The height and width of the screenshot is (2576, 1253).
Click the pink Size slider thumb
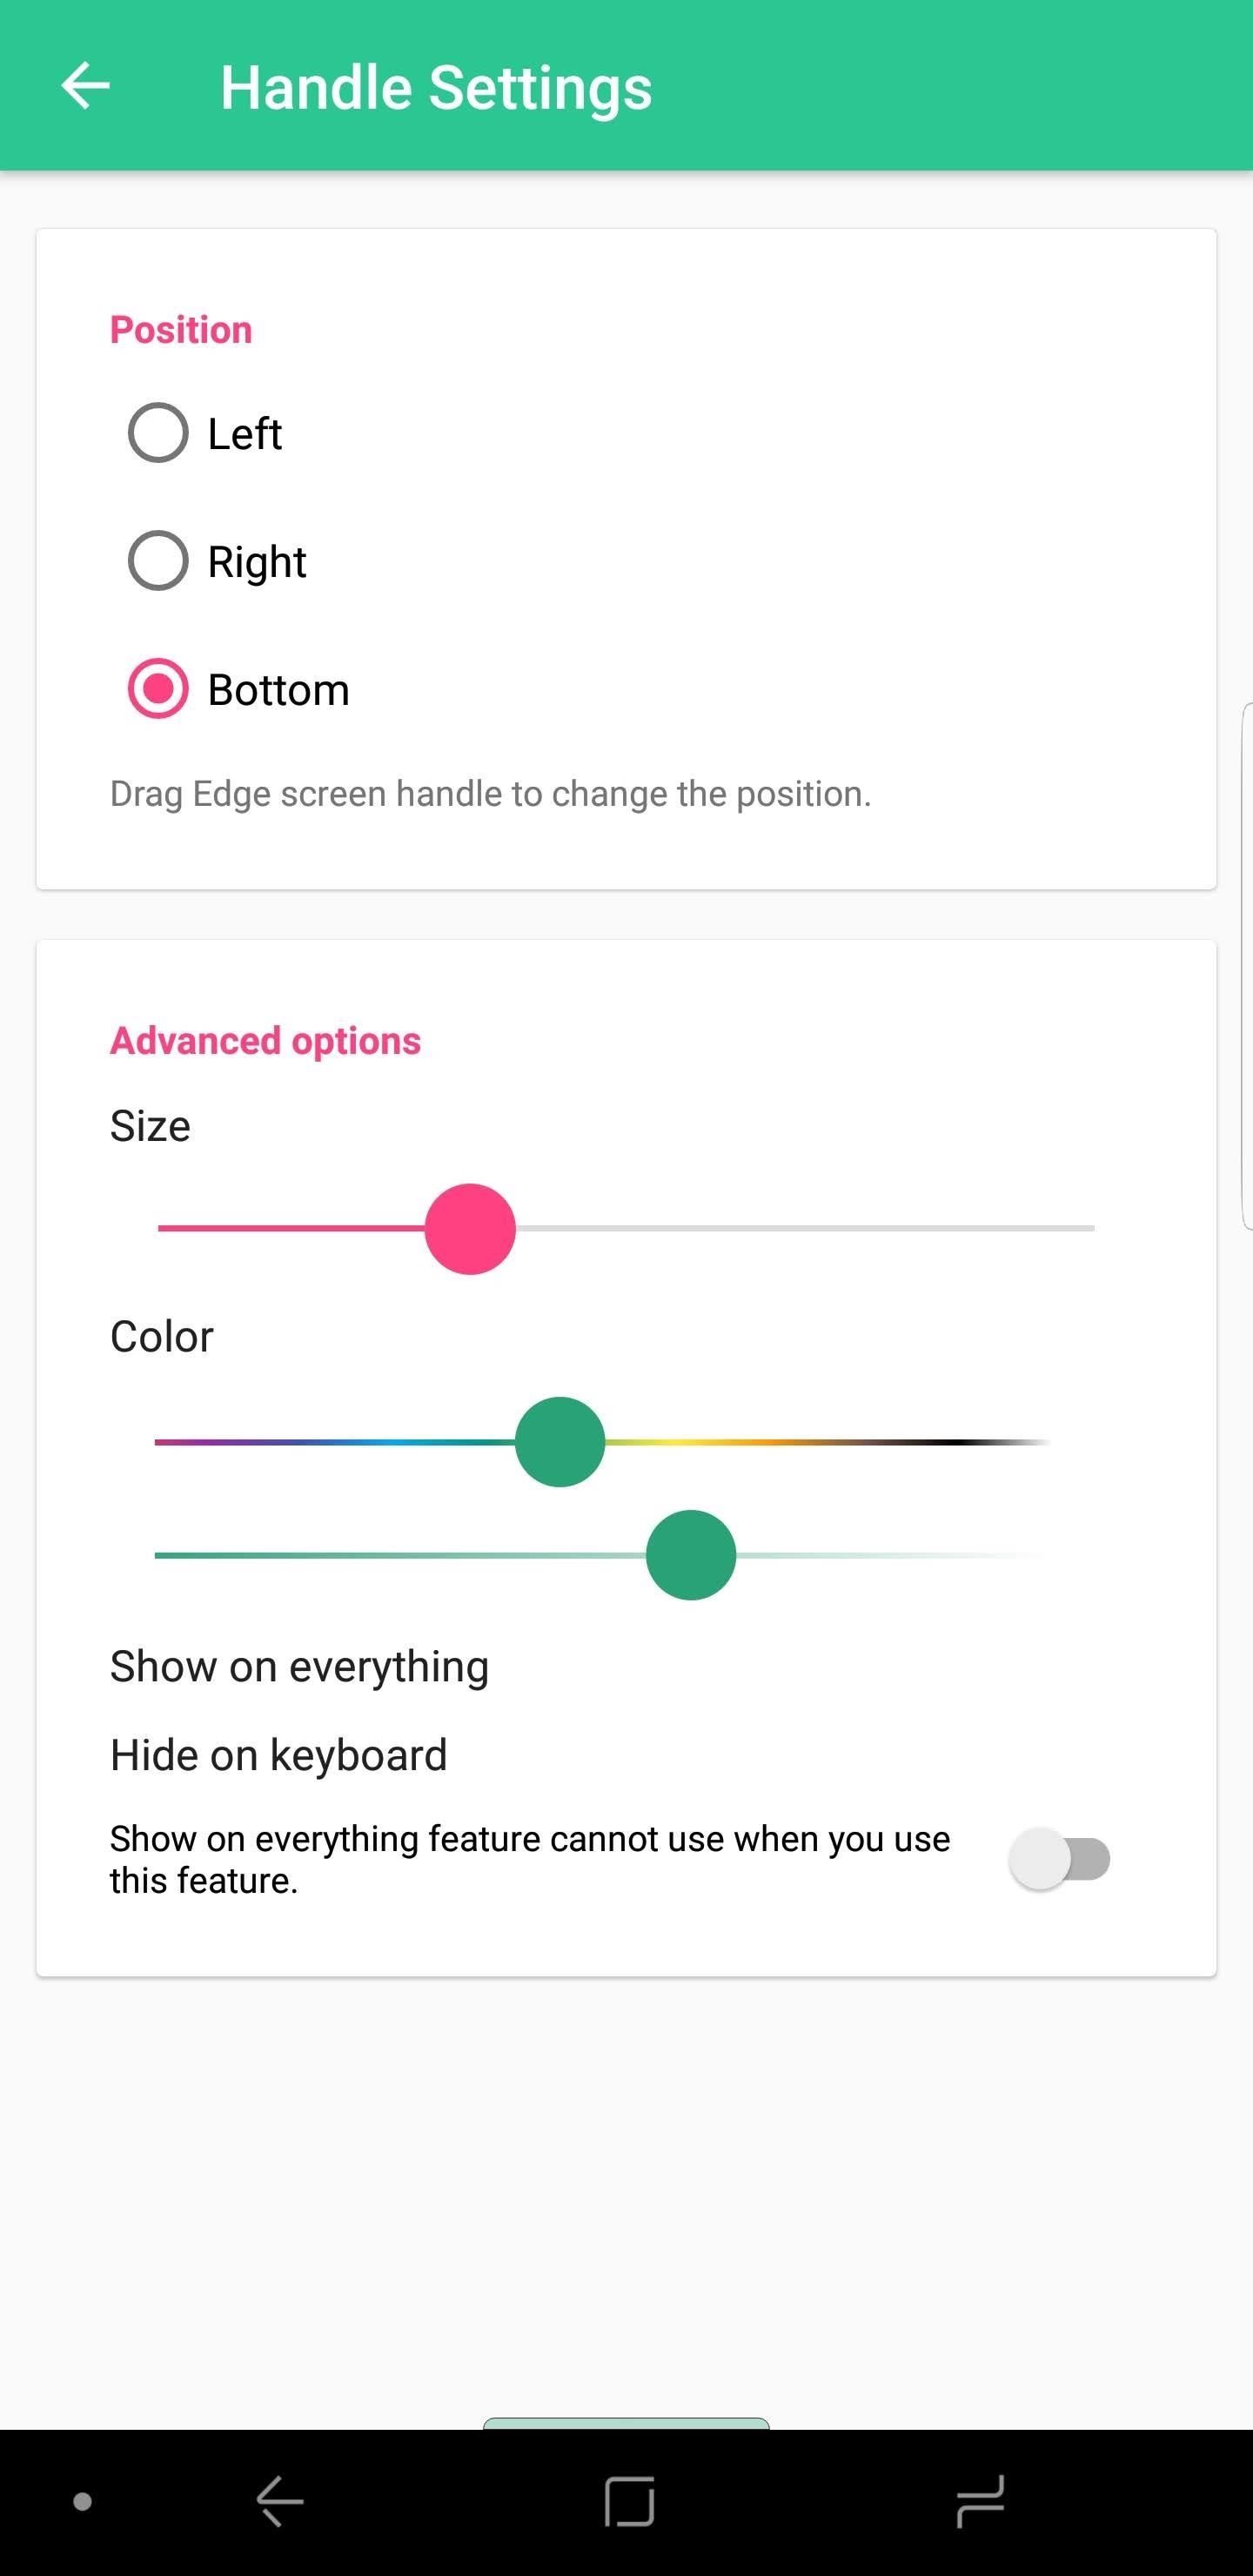tap(470, 1229)
